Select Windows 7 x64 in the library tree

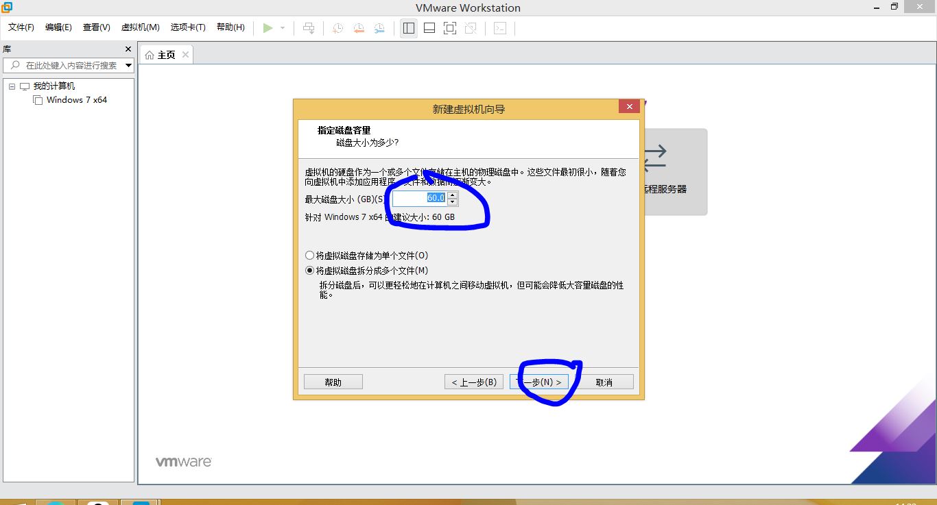click(x=76, y=100)
